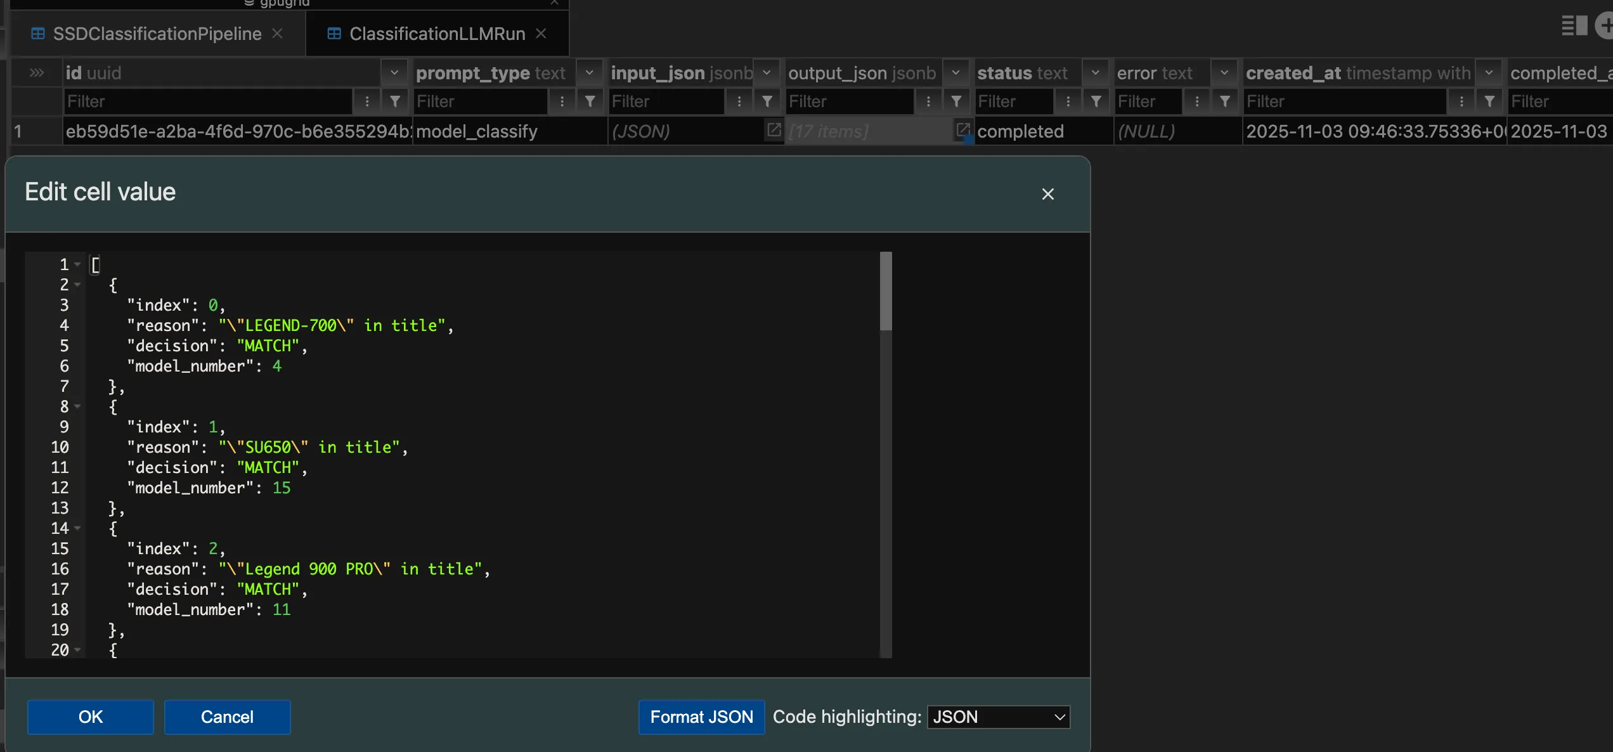Image resolution: width=1613 pixels, height=752 pixels.
Task: Collapse the JSON object at line 8
Action: click(x=77, y=406)
